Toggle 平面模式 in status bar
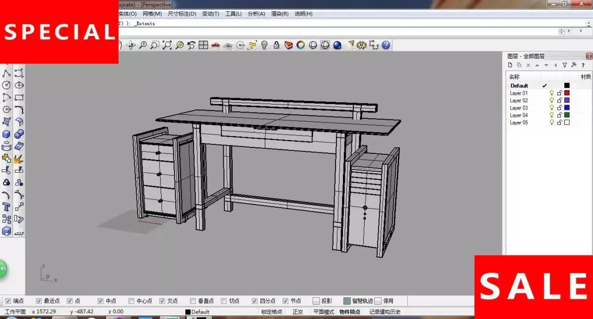The width and height of the screenshot is (593, 319). (324, 312)
